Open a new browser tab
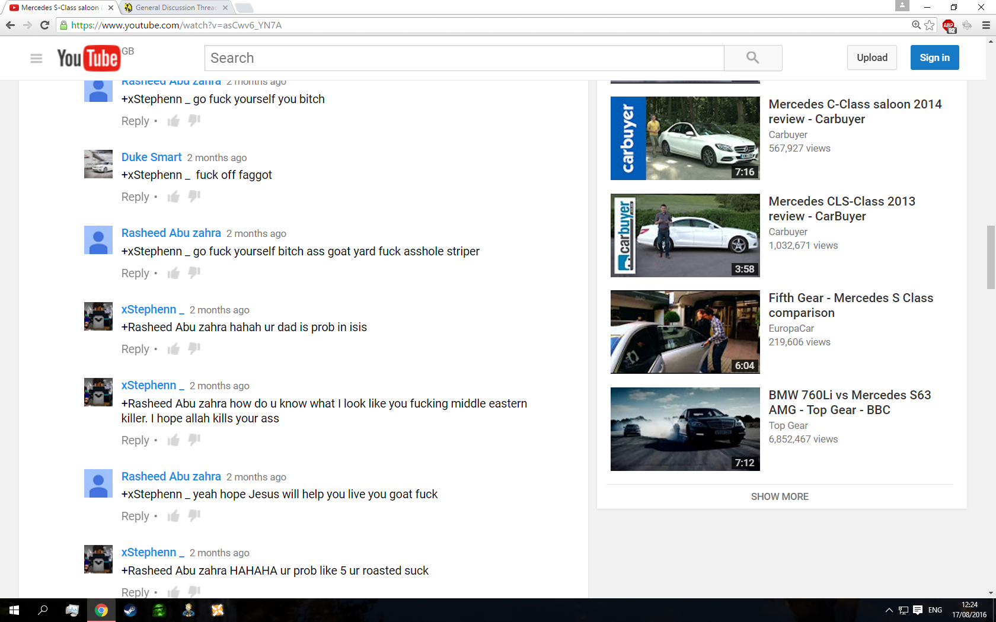Viewport: 996px width, 622px height. click(x=244, y=8)
